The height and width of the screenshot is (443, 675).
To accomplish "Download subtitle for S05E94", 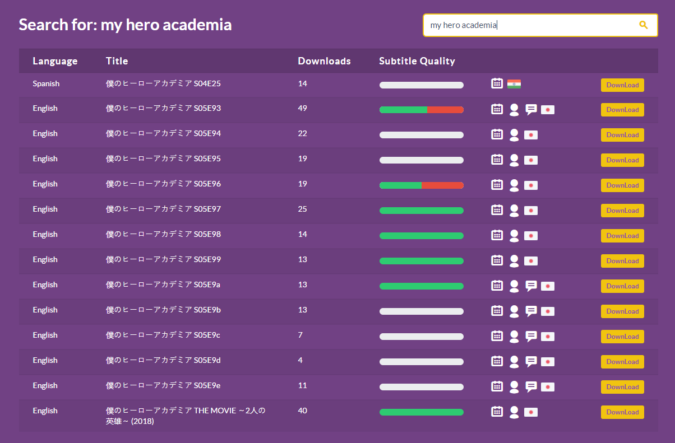I will coord(622,135).
